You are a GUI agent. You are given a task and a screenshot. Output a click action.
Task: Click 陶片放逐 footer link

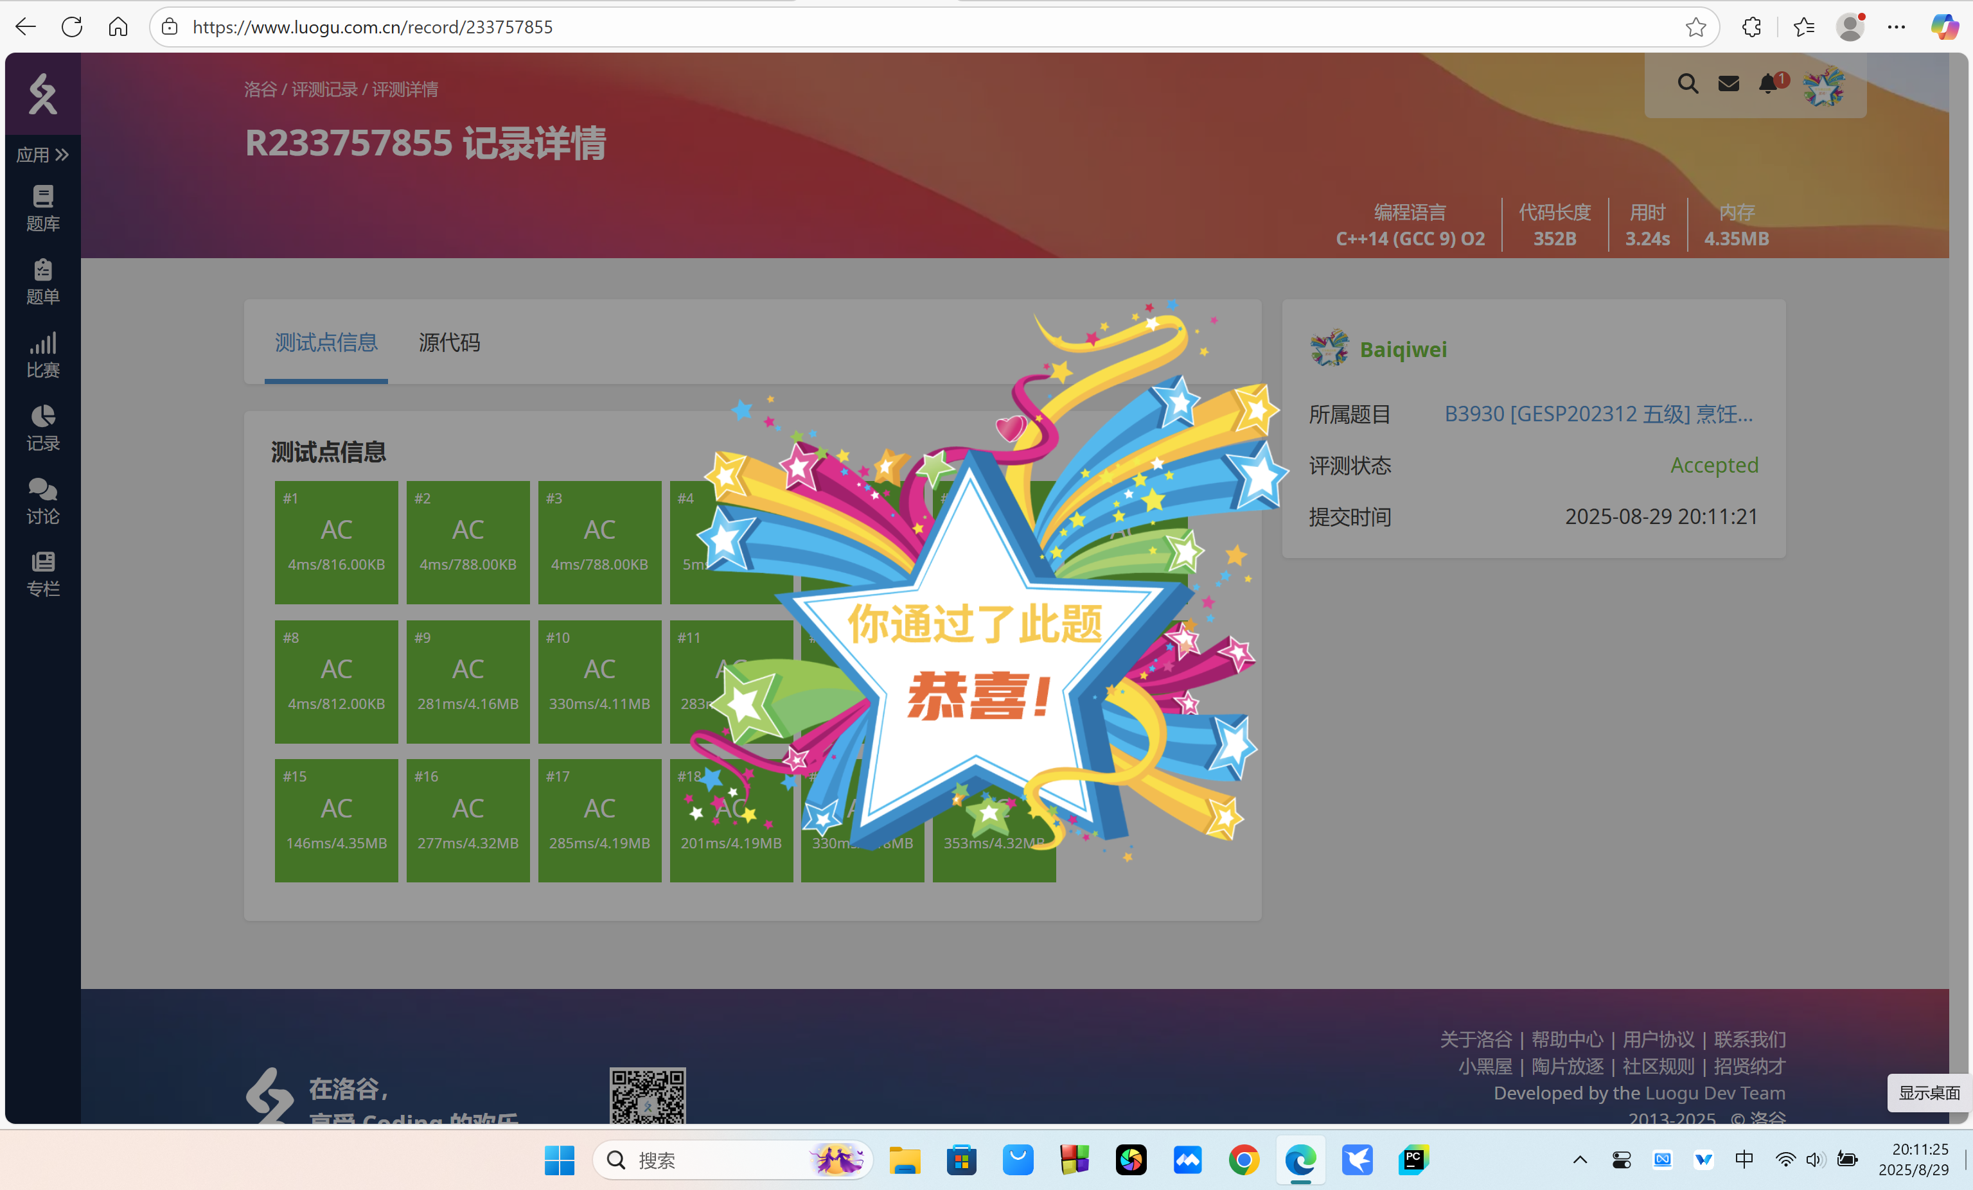(x=1567, y=1067)
